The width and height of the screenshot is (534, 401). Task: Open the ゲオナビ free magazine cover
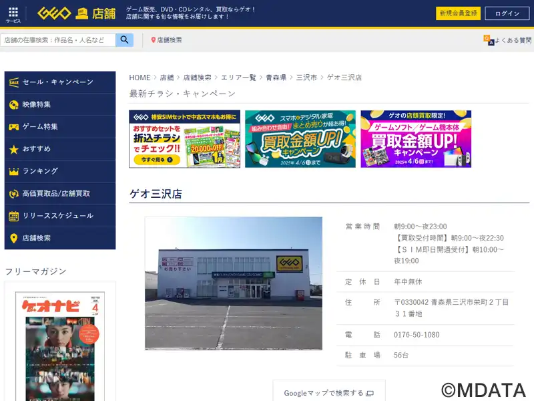click(60, 346)
